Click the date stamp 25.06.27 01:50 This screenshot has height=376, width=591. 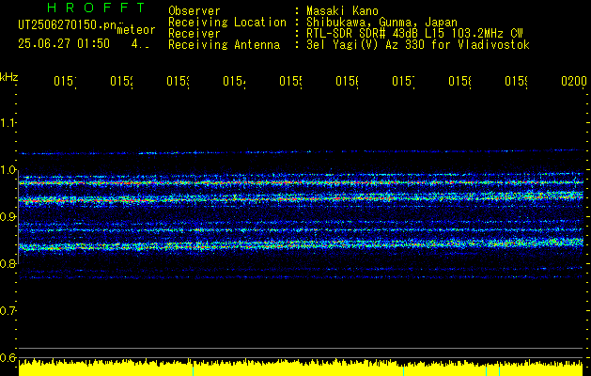pos(64,44)
